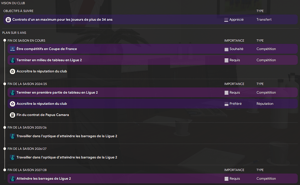The width and height of the screenshot is (300, 185).
Task: Click the star icon in the 2024/25 section
Action: click(x=13, y=104)
